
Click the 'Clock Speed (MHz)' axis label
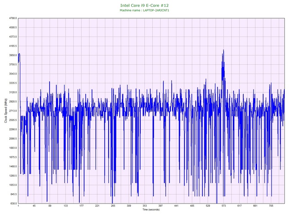coord(6,111)
